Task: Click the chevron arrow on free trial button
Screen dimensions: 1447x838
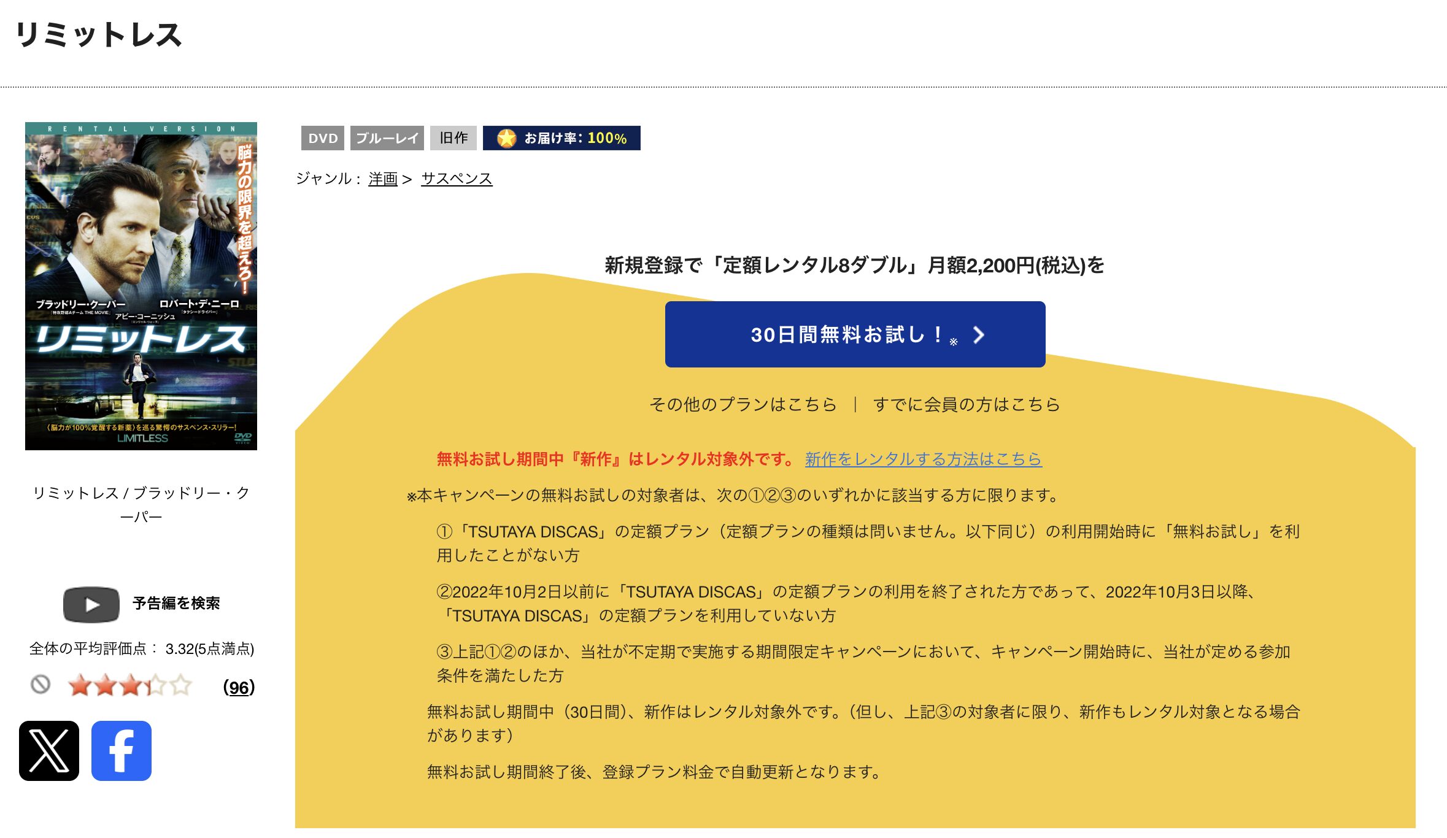Action: point(979,335)
